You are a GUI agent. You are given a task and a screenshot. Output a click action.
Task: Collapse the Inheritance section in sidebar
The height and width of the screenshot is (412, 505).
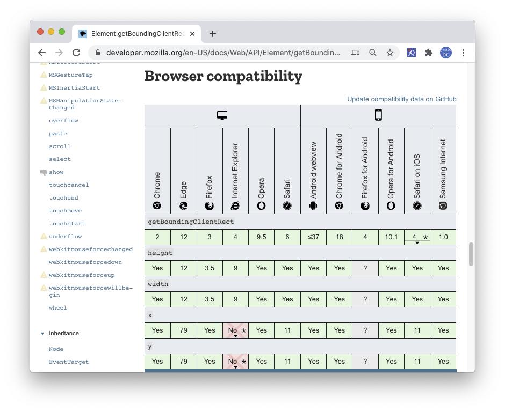[x=42, y=334]
